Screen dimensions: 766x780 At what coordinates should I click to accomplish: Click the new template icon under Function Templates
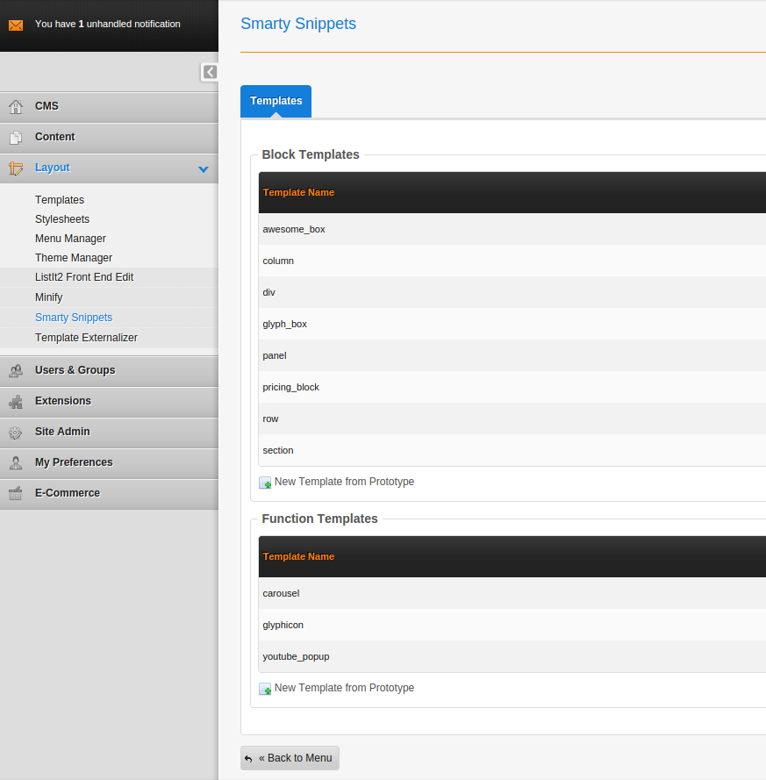tap(265, 689)
